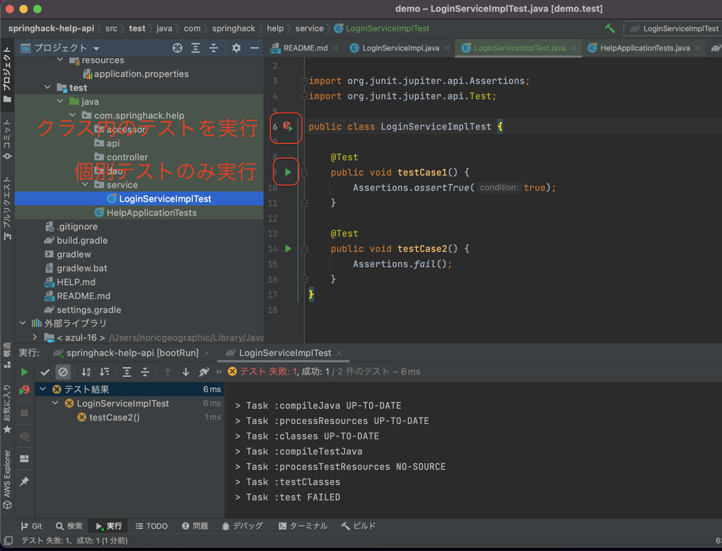Rerun tests with the green play button
Viewport: 722px width, 551px height.
[x=24, y=371]
